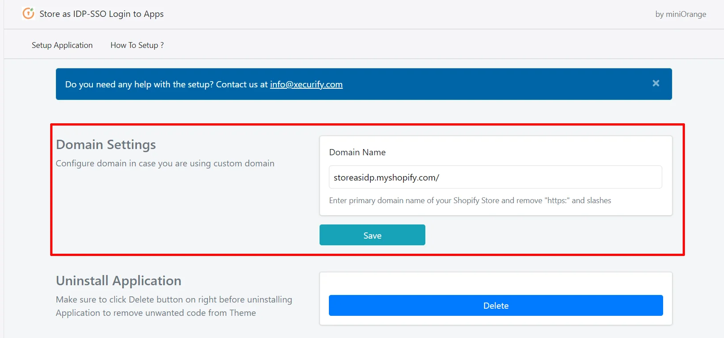Dismiss the blue help banner
This screenshot has width=724, height=338.
click(656, 83)
